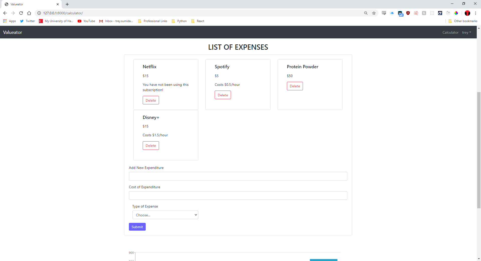481x261 pixels.
Task: Open the CSS validator extension icon
Action: point(384,13)
